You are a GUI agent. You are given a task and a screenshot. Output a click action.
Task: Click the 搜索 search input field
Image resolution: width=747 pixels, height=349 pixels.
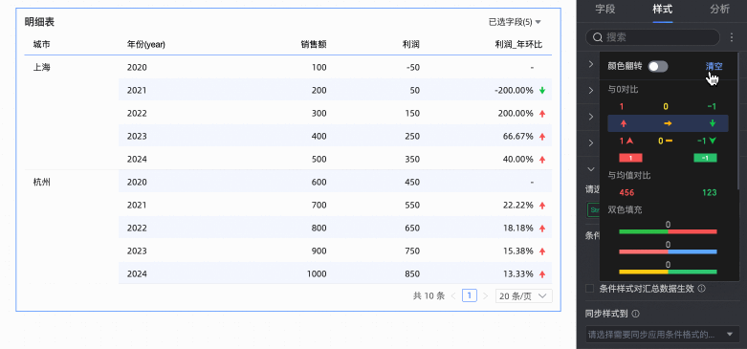652,37
